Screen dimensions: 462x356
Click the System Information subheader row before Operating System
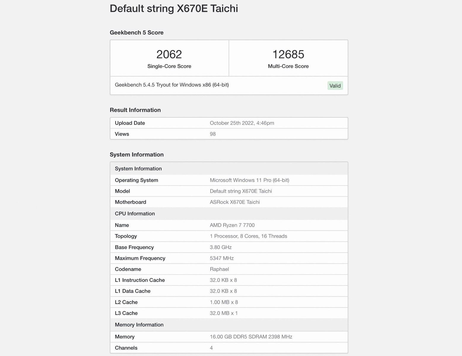[229, 169]
